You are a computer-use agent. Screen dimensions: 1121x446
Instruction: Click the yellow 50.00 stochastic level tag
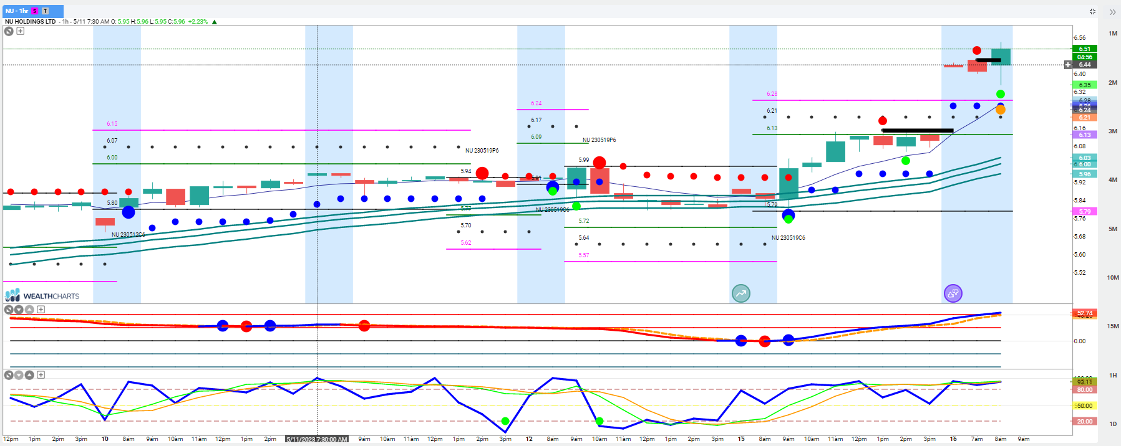(x=1085, y=406)
